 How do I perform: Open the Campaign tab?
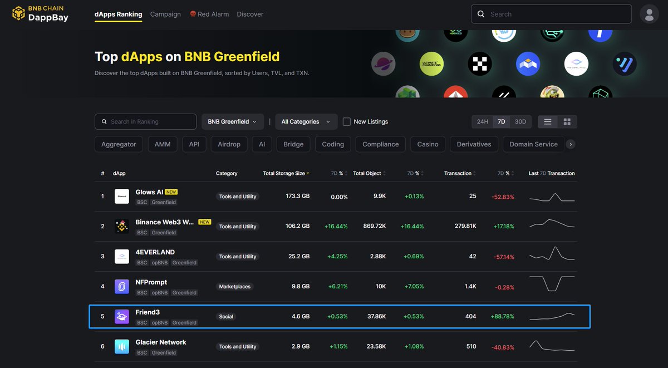click(165, 14)
